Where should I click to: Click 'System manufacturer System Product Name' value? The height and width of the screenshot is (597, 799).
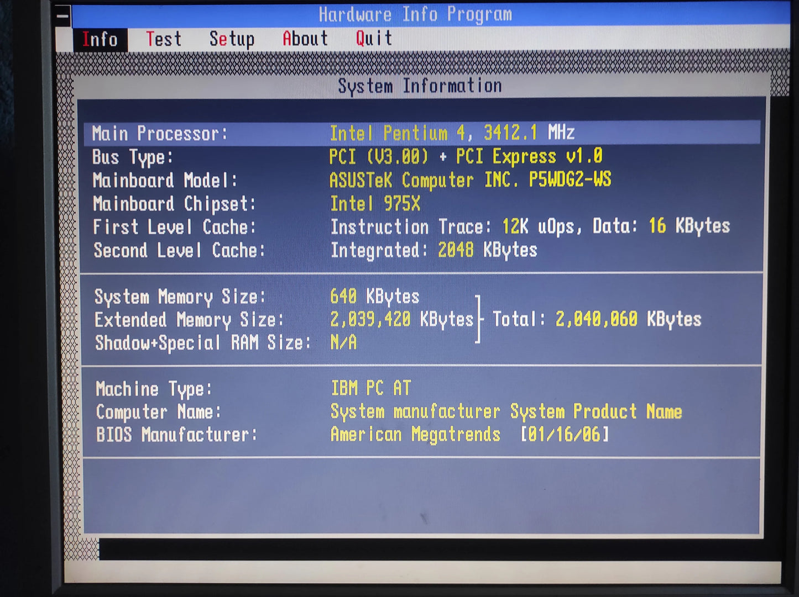[506, 411]
